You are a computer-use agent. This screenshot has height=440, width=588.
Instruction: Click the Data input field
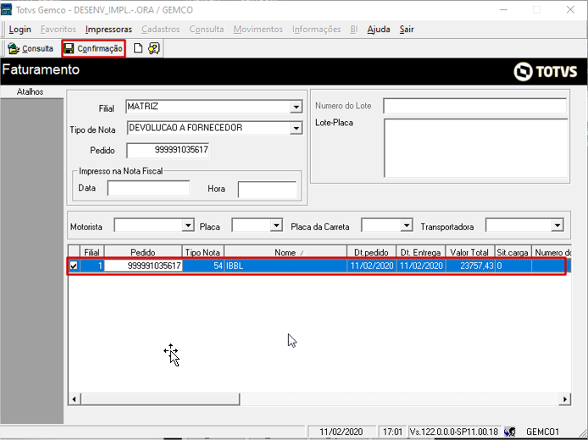pyautogui.click(x=148, y=189)
